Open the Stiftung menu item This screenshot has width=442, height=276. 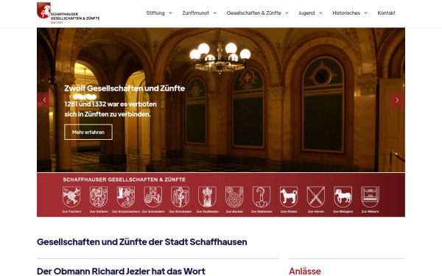(155, 13)
